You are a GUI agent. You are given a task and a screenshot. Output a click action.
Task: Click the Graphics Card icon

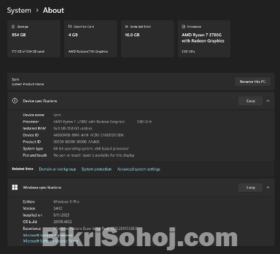(x=70, y=27)
